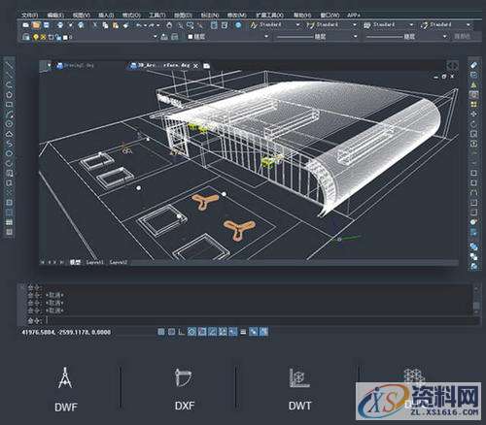Select the Polygon draw tool
Image resolution: width=486 pixels, height=425 pixels.
pos(9,95)
